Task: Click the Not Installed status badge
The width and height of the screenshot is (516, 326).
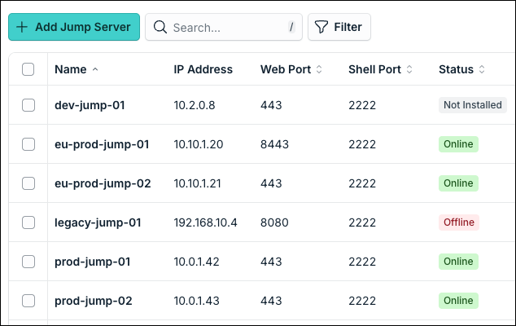Action: click(473, 105)
